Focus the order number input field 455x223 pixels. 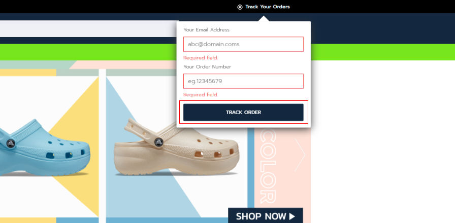[243, 81]
